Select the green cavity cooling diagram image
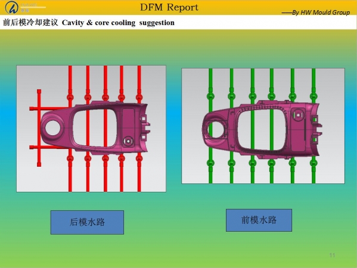 (263, 126)
